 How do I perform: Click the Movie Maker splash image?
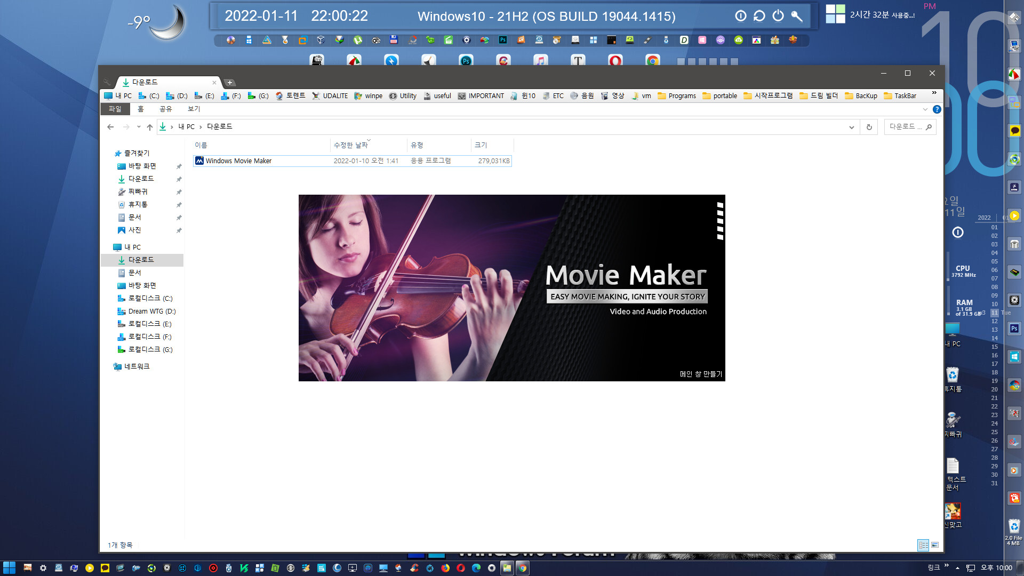pos(512,288)
